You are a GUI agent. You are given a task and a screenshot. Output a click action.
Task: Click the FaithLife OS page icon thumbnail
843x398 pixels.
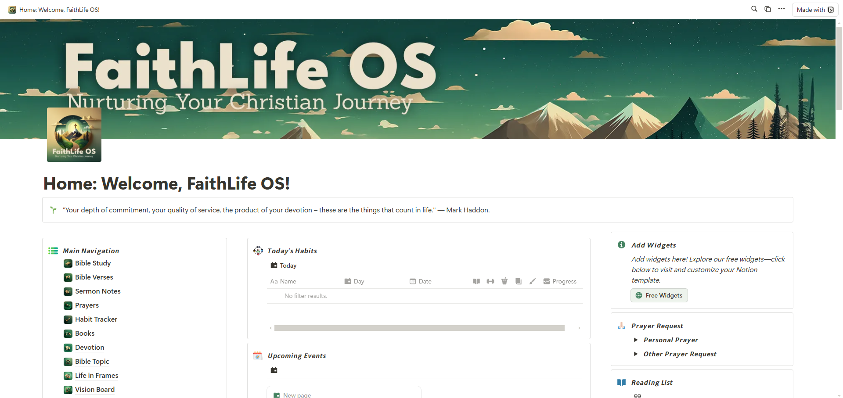[x=74, y=135]
